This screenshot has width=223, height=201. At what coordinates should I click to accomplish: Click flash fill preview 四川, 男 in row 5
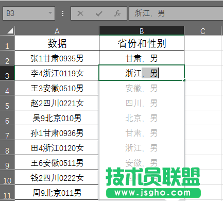[x=142, y=103]
